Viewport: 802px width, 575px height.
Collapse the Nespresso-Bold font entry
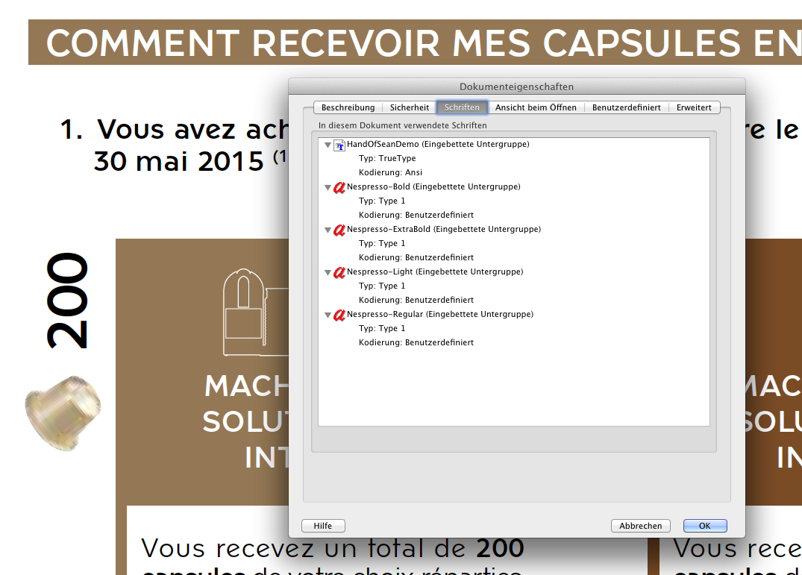point(328,188)
